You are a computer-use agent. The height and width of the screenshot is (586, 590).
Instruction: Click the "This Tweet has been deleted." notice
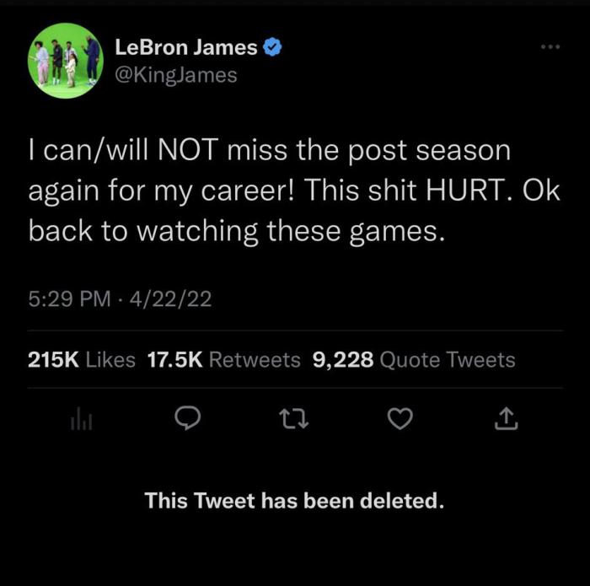tap(294, 501)
